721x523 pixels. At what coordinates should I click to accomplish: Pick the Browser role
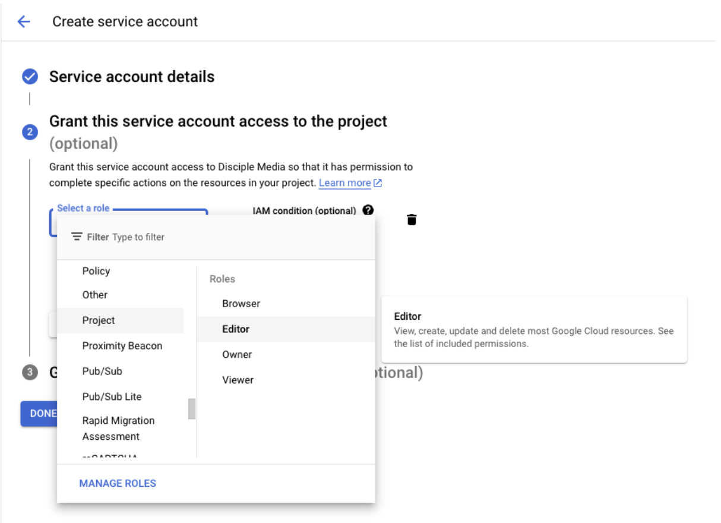241,304
